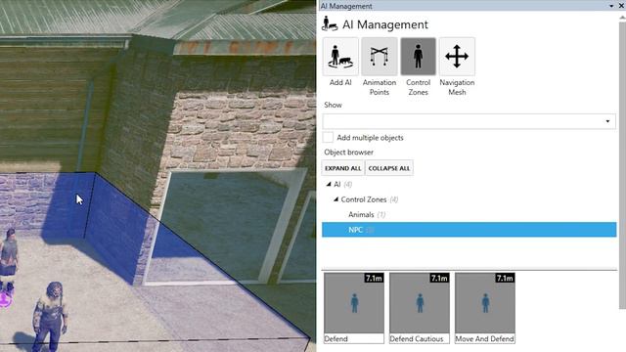Collapse the AI tree node
This screenshot has height=352, width=626.
point(329,184)
